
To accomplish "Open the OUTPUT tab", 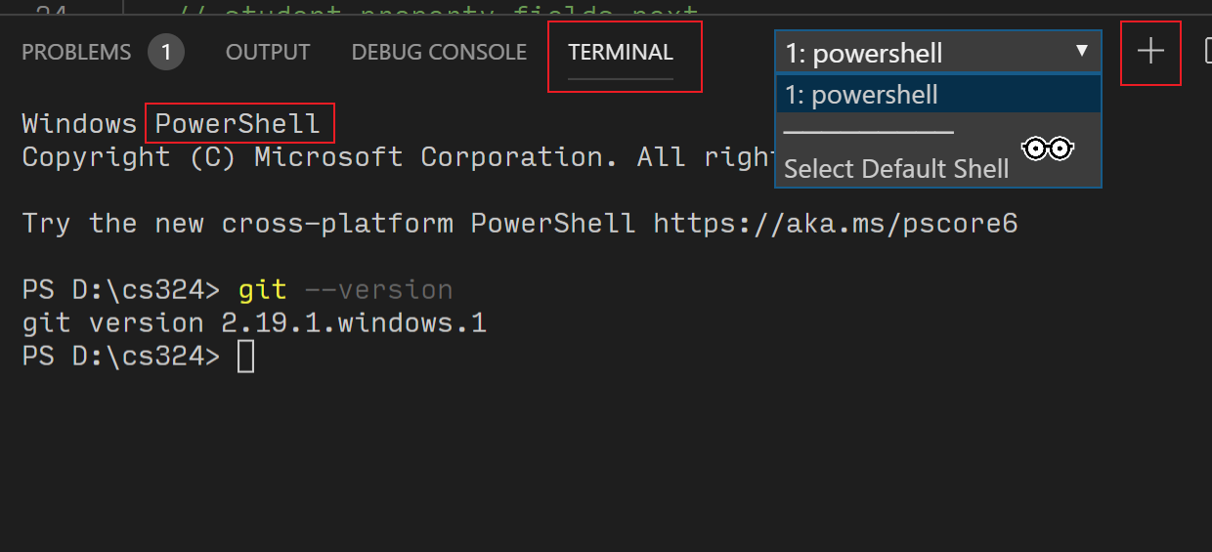I will click(268, 53).
